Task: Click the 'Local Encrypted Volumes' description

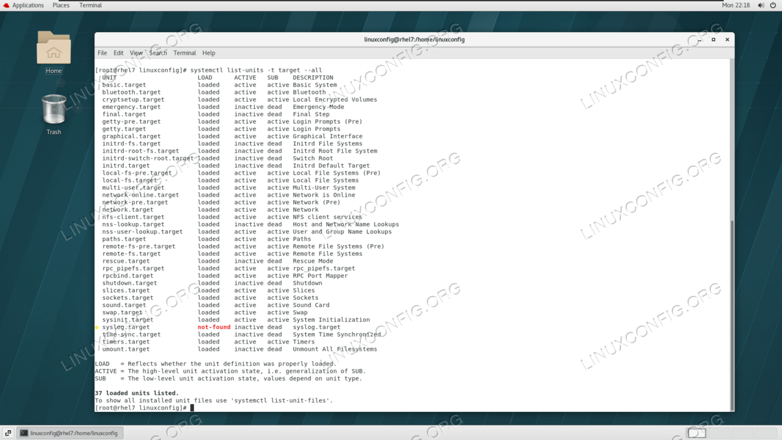Action: (x=335, y=100)
